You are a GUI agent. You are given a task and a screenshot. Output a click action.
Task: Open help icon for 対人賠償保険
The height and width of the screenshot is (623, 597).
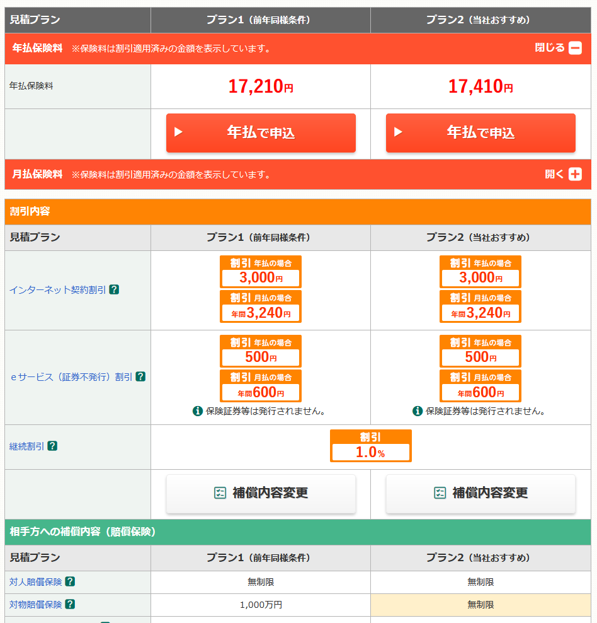tap(70, 581)
